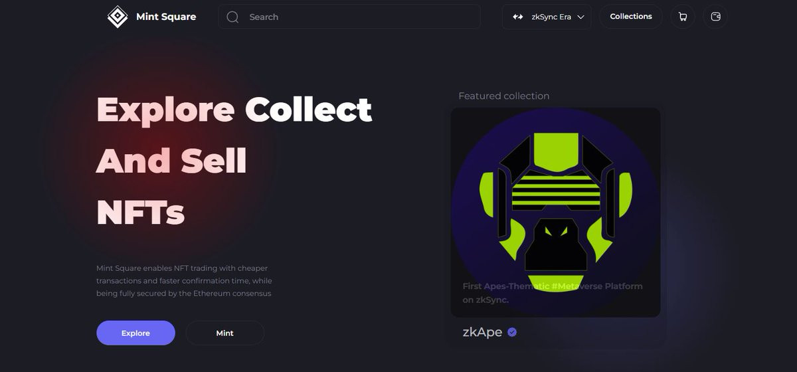Click the magnifier icon in search bar
The image size is (797, 372).
tap(232, 17)
